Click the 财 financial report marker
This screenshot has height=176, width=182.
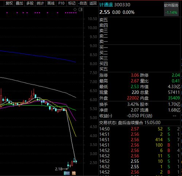pyautogui.click(x=67, y=173)
